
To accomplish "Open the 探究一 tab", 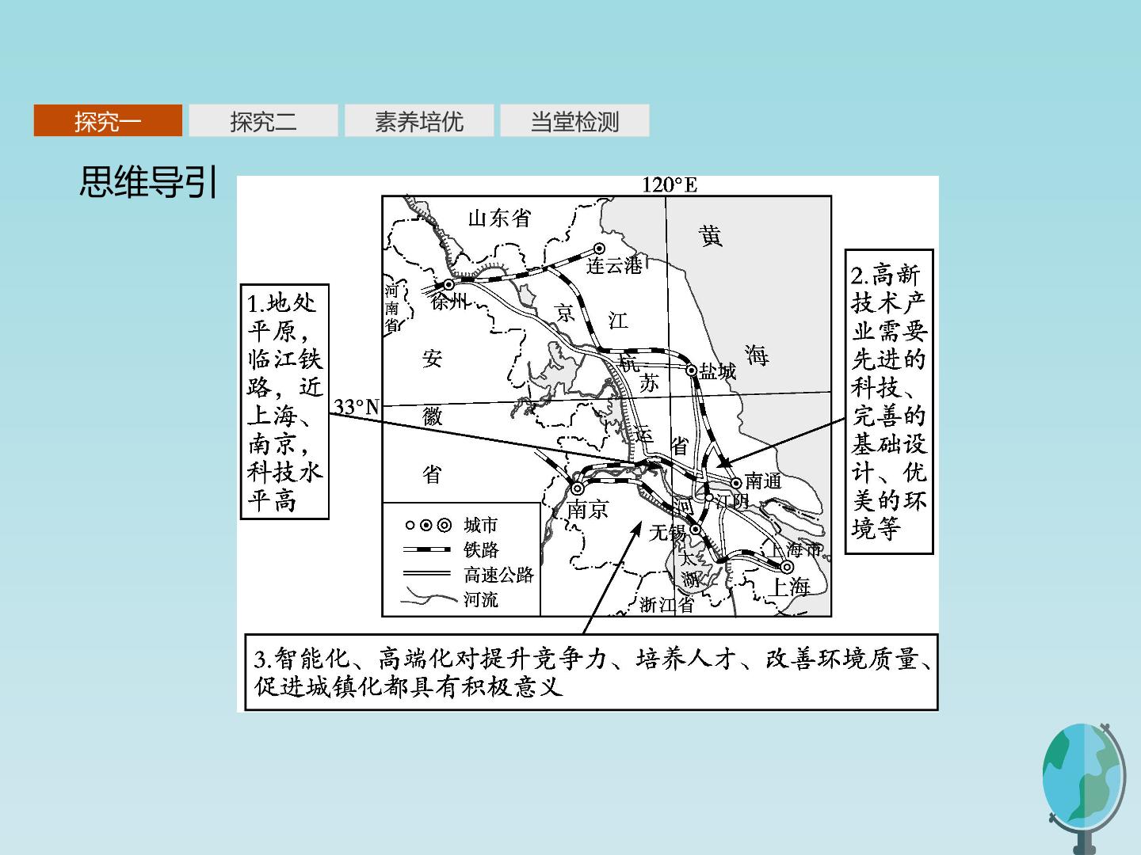I will coord(108,120).
